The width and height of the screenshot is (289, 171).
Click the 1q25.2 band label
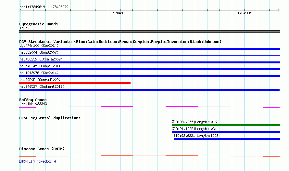[x=25, y=28]
